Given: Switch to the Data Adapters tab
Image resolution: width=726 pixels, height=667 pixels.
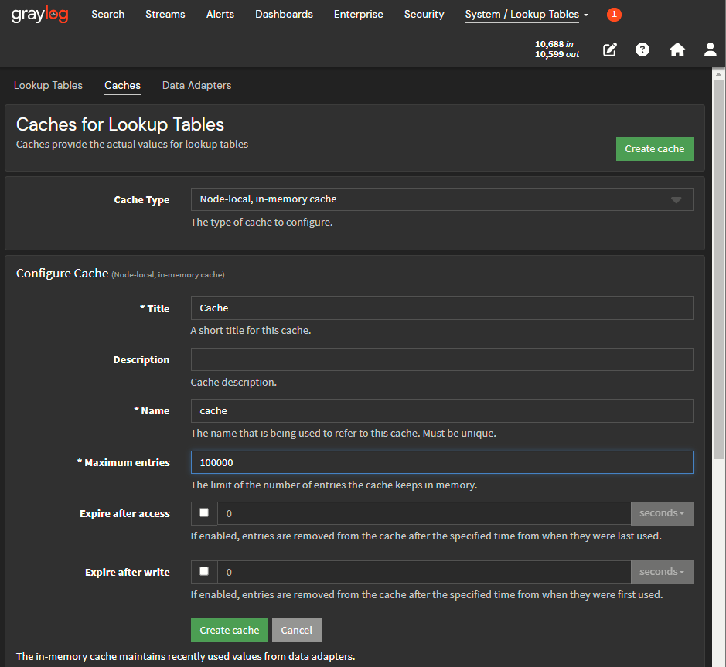Looking at the screenshot, I should (x=196, y=86).
